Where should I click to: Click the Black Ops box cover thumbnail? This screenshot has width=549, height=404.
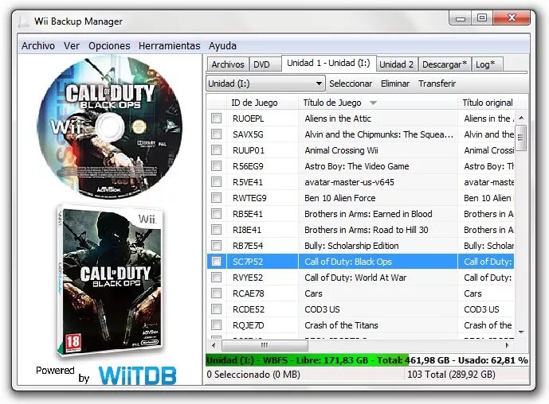pyautogui.click(x=110, y=281)
